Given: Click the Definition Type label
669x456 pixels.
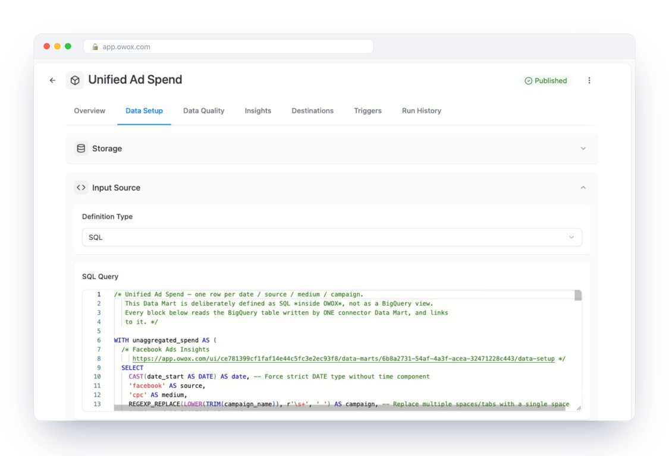Looking at the screenshot, I should click(108, 217).
